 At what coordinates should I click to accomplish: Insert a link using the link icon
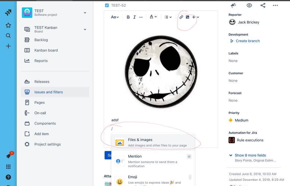pyautogui.click(x=181, y=17)
